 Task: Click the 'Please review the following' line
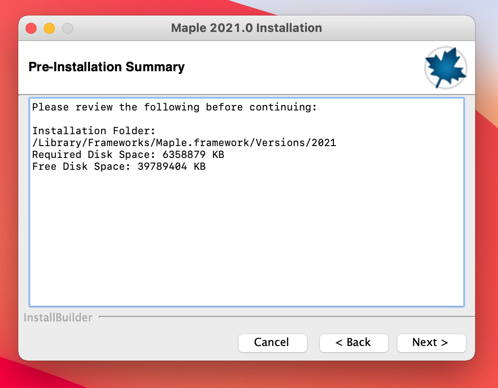click(174, 107)
